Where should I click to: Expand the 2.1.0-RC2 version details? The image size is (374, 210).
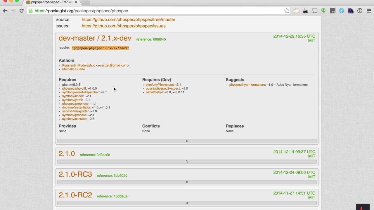coord(187,203)
